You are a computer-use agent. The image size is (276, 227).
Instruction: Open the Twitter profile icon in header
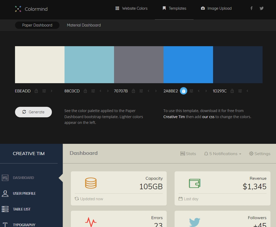[262, 8]
